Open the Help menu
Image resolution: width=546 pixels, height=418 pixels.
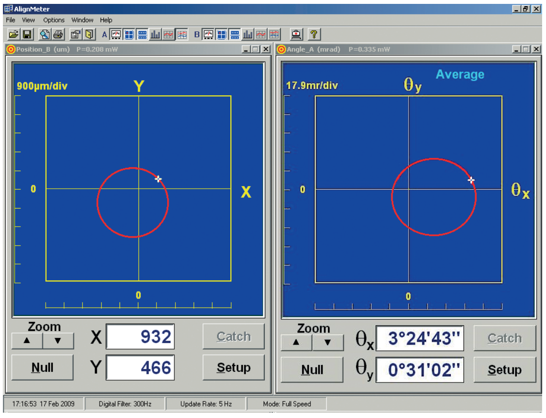(x=106, y=20)
